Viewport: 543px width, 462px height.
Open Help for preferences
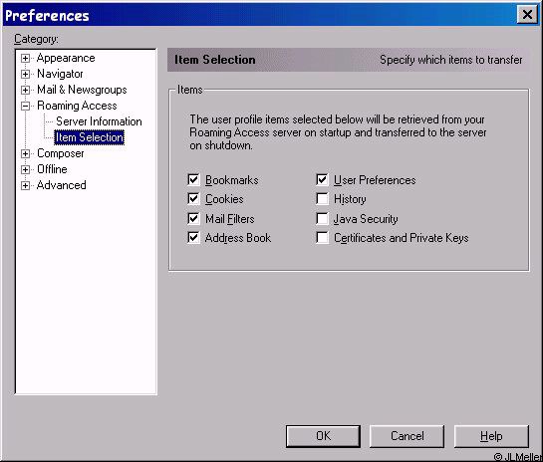click(491, 436)
